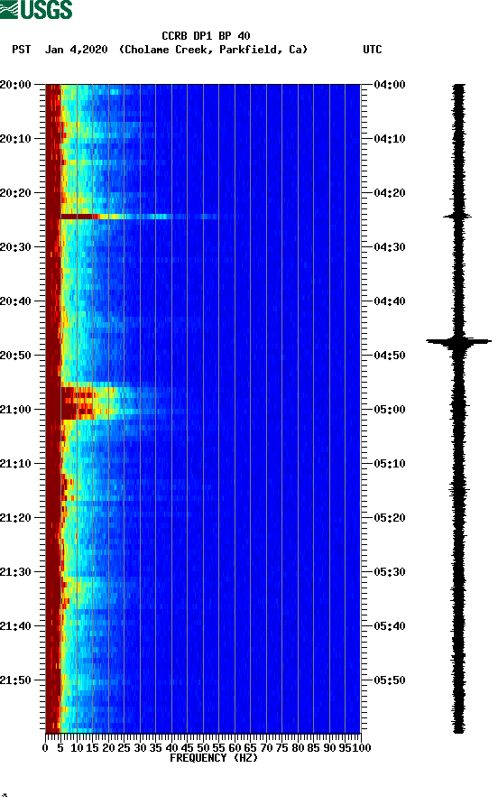Click the '21:50' PST time label

coord(16,680)
